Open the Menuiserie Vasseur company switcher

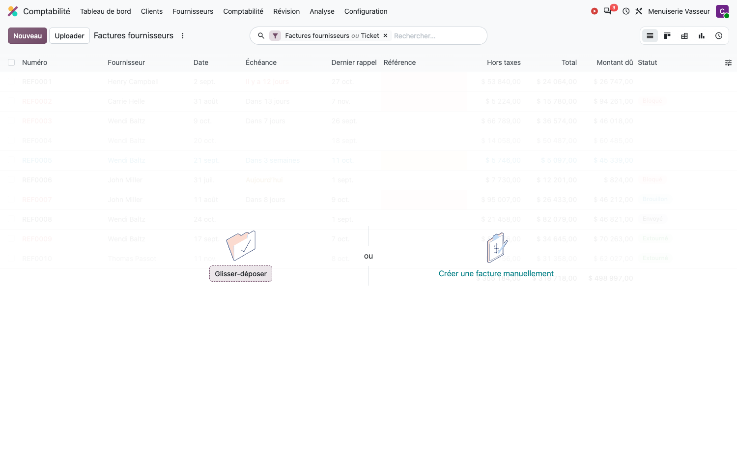(x=679, y=11)
